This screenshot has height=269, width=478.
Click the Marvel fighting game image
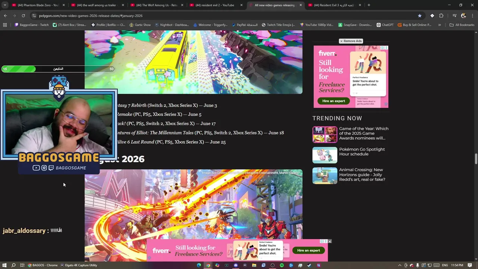tap(193, 215)
